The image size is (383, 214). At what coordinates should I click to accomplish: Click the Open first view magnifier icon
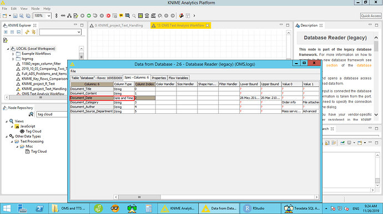coord(134,15)
